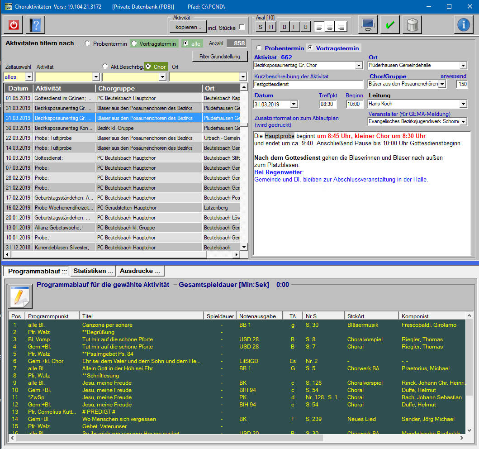The width and height of the screenshot is (479, 449).
Task: Click the activity list vertical scrollbar down arrow
Action: [244, 247]
